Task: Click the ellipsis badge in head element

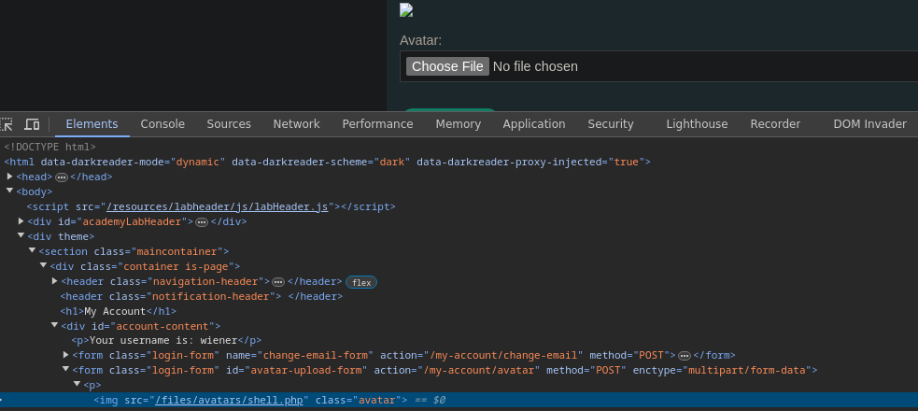Action: 61,177
